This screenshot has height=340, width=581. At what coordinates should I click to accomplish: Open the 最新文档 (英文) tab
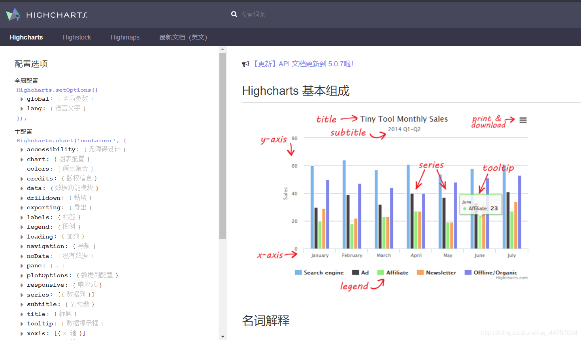pos(183,37)
